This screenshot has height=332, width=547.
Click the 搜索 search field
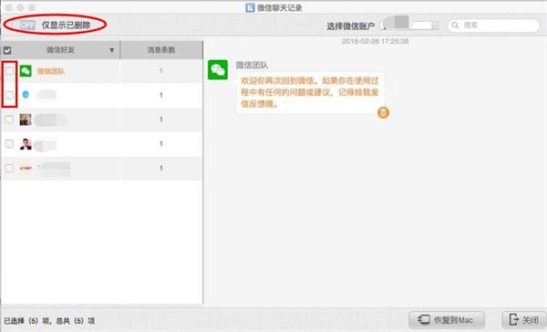point(493,26)
